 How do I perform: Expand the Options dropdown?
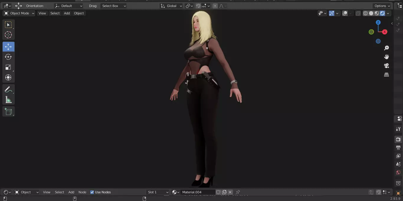[382, 6]
